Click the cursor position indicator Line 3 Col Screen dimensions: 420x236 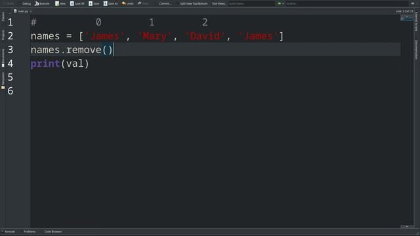click(x=404, y=11)
